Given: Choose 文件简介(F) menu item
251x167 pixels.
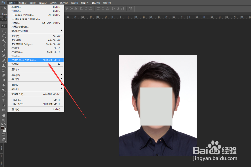Looking at the screenshot, I should pos(36,94).
